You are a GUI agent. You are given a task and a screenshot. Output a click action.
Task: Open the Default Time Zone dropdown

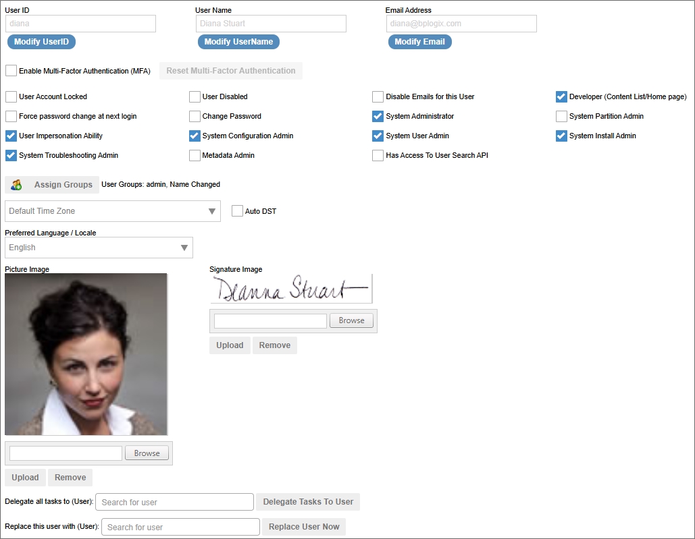[x=112, y=211]
